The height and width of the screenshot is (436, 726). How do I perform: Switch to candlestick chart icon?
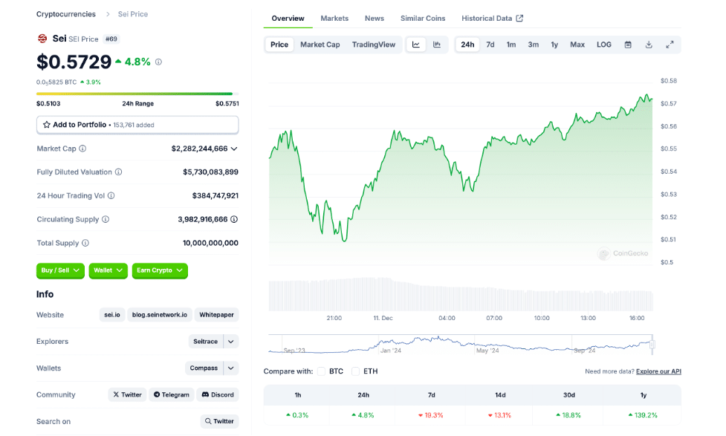pyautogui.click(x=437, y=45)
